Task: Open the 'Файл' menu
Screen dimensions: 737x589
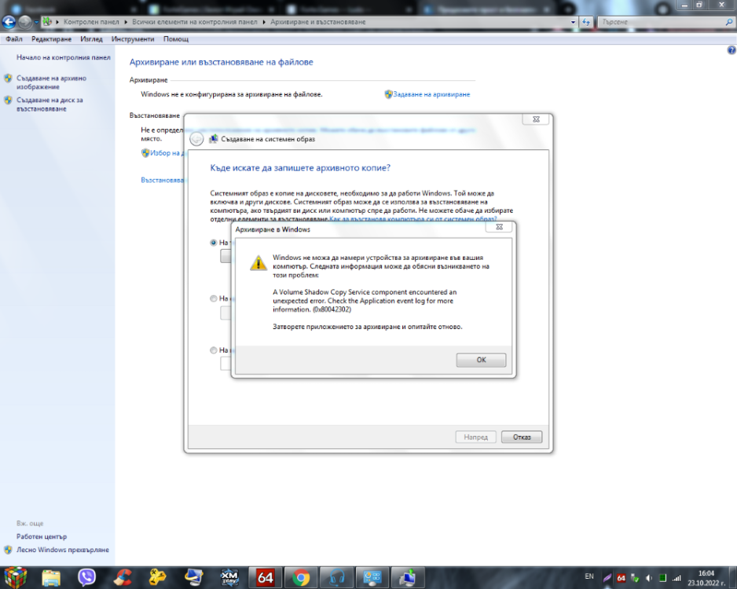Action: [14, 39]
